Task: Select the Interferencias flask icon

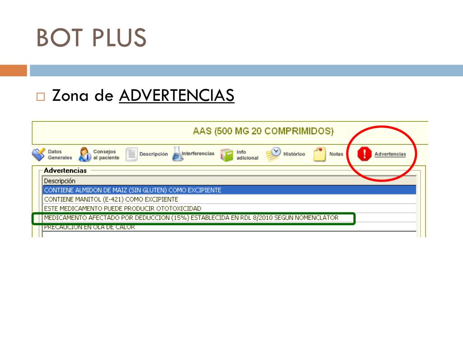Action: pyautogui.click(x=177, y=154)
